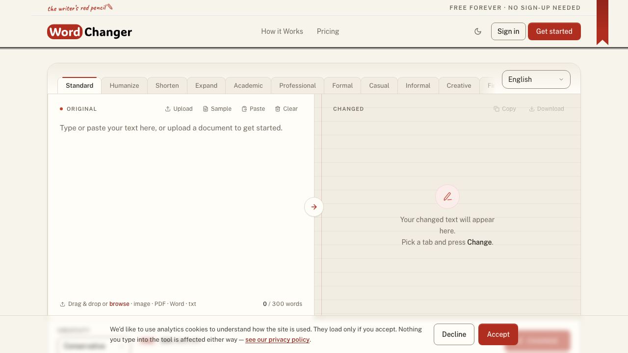
Task: Switch to the Academic tab
Action: point(248,85)
